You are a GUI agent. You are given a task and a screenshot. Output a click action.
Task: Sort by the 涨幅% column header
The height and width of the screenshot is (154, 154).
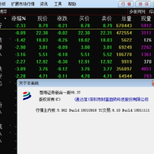[19, 19]
